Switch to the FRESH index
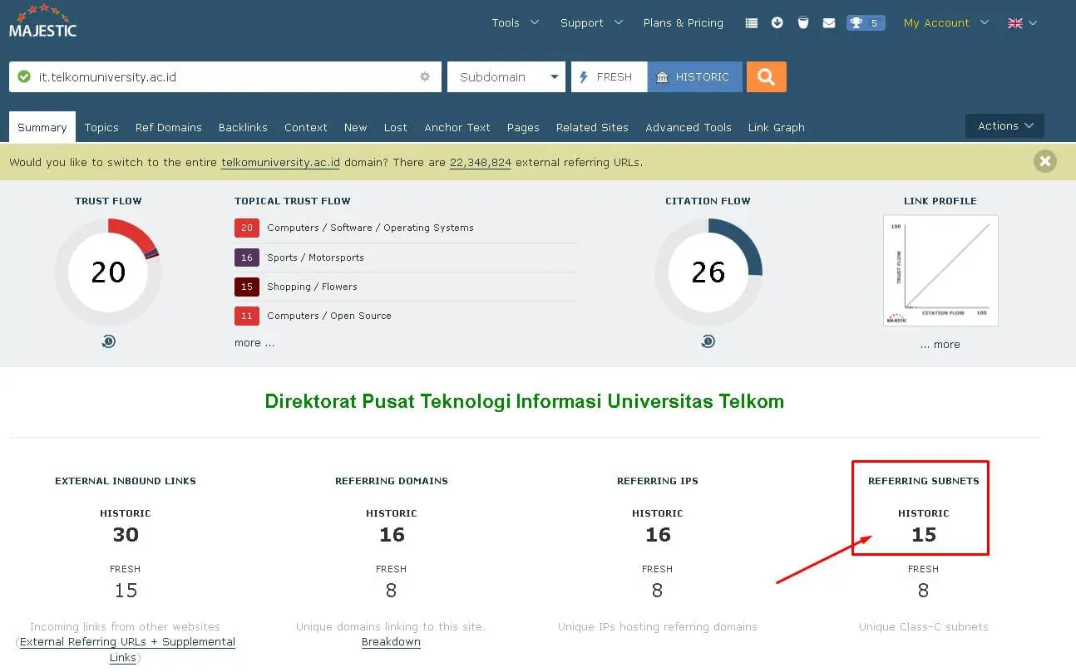The height and width of the screenshot is (672, 1076). (x=609, y=76)
